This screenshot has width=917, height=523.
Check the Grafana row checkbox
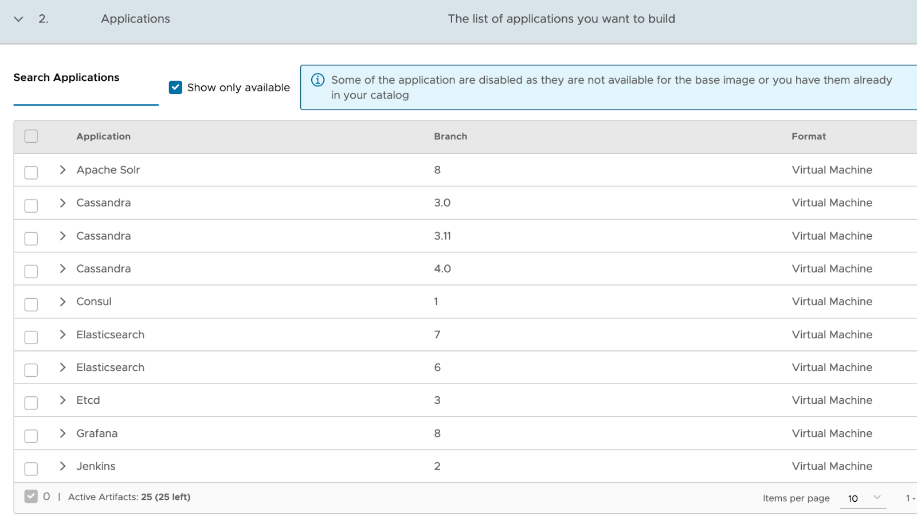31,436
